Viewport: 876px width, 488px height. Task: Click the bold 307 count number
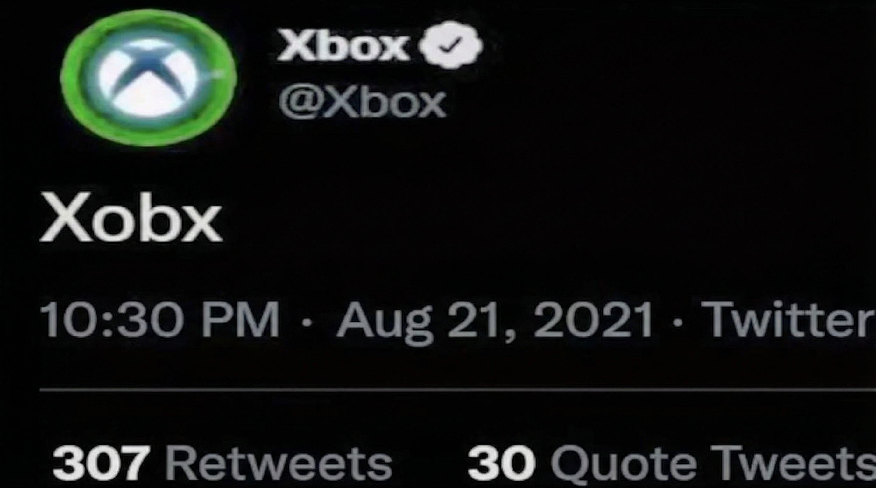coord(101,463)
